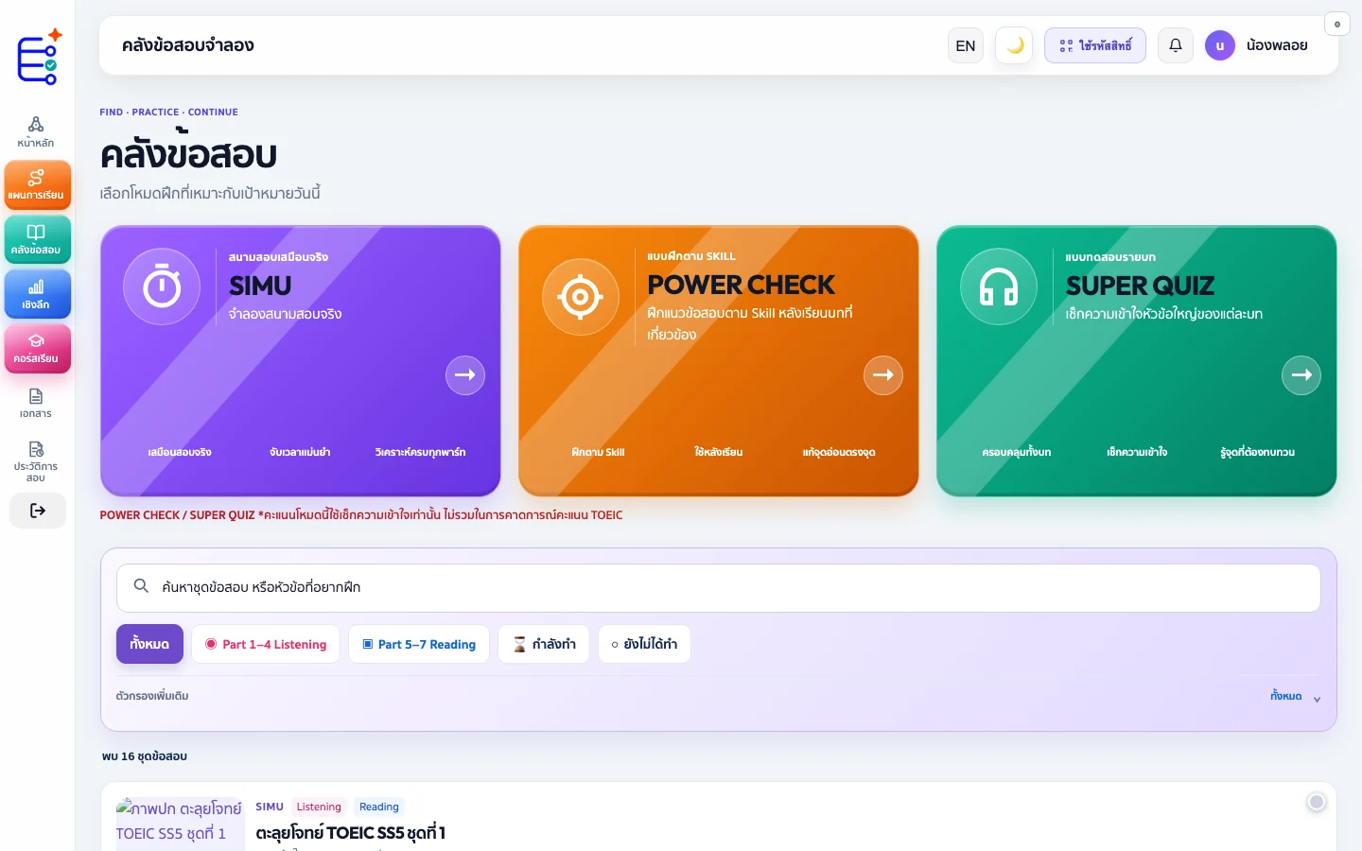The image size is (1362, 851).
Task: Click Listening tag on first exam set
Action: [x=319, y=807]
